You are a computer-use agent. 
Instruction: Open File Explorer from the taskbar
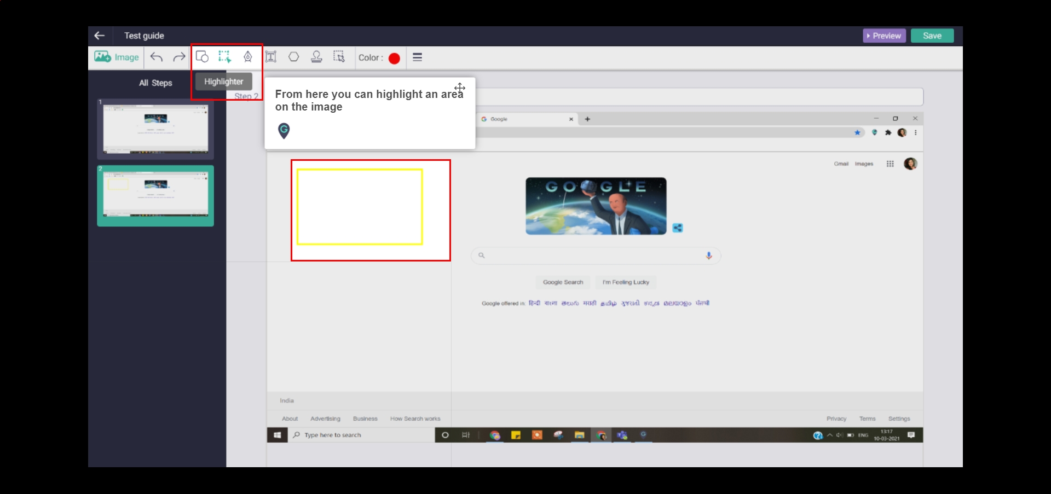coord(579,435)
